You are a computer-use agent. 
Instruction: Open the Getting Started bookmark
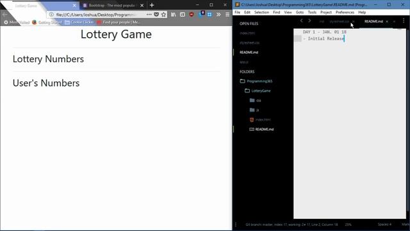coord(47,22)
